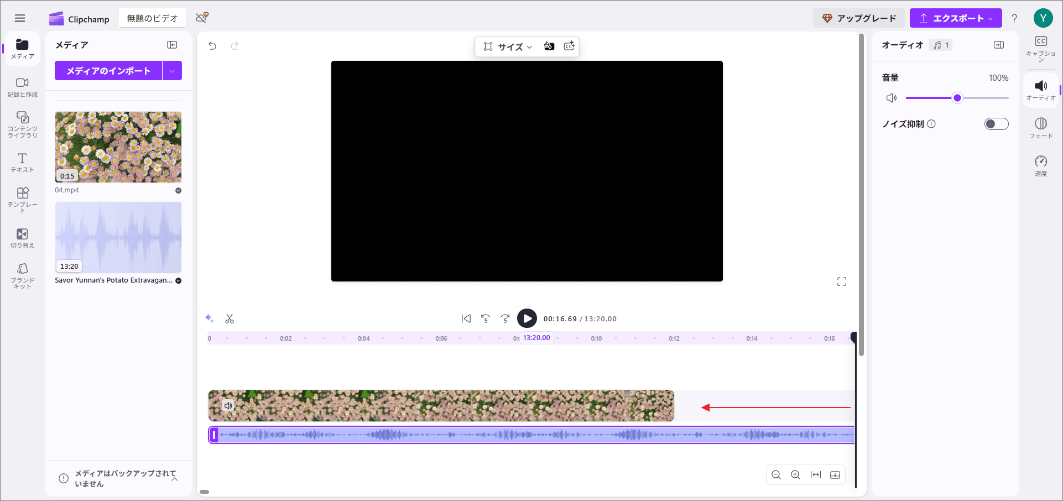The height and width of the screenshot is (501, 1063).
Task: Play the video preview
Action: [527, 319]
